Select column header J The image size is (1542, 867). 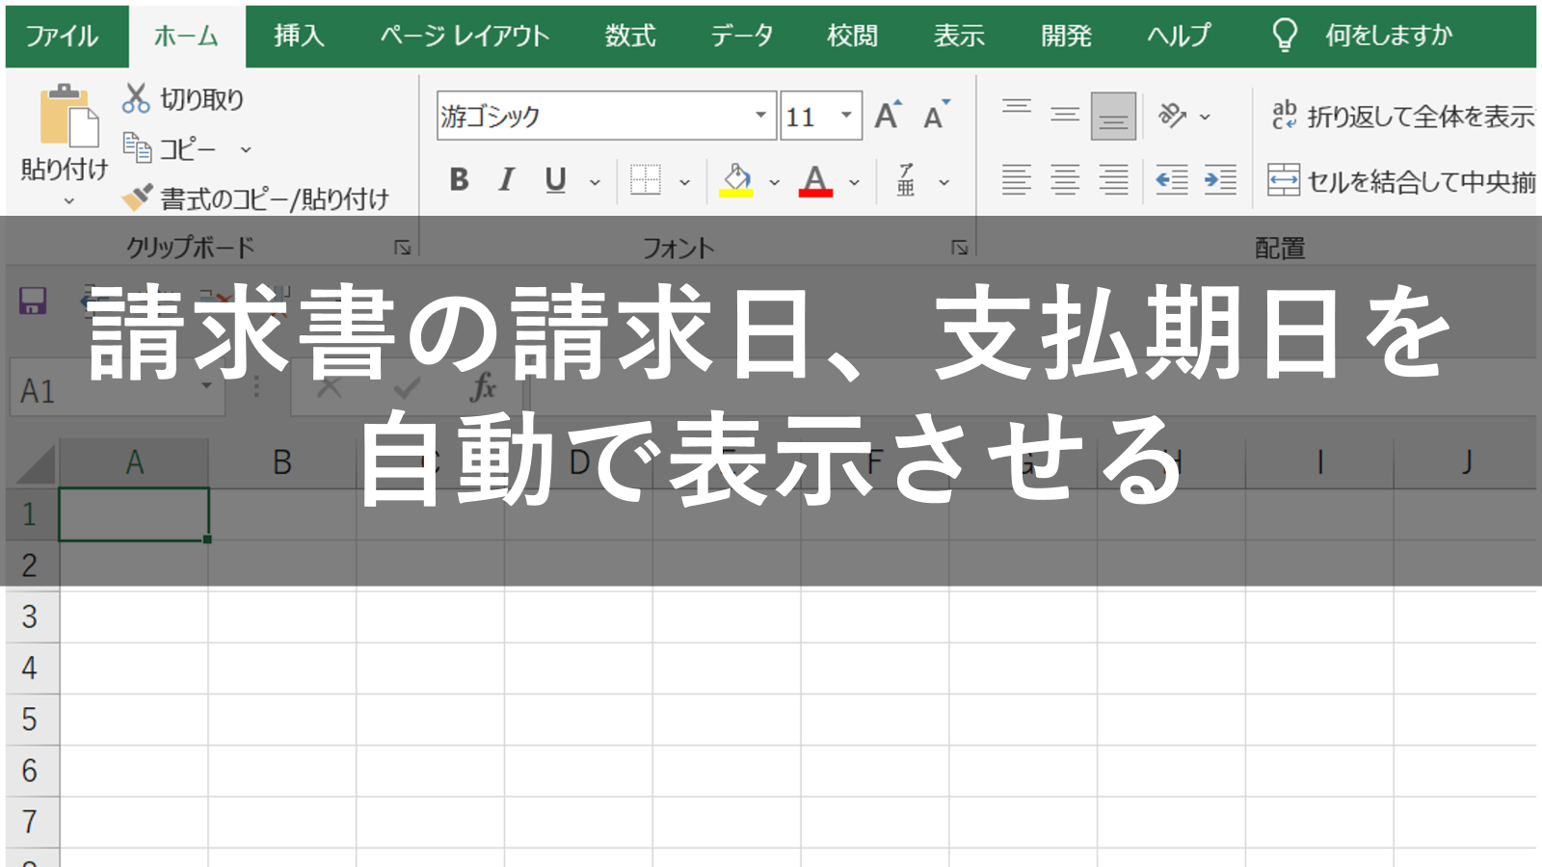click(1466, 462)
